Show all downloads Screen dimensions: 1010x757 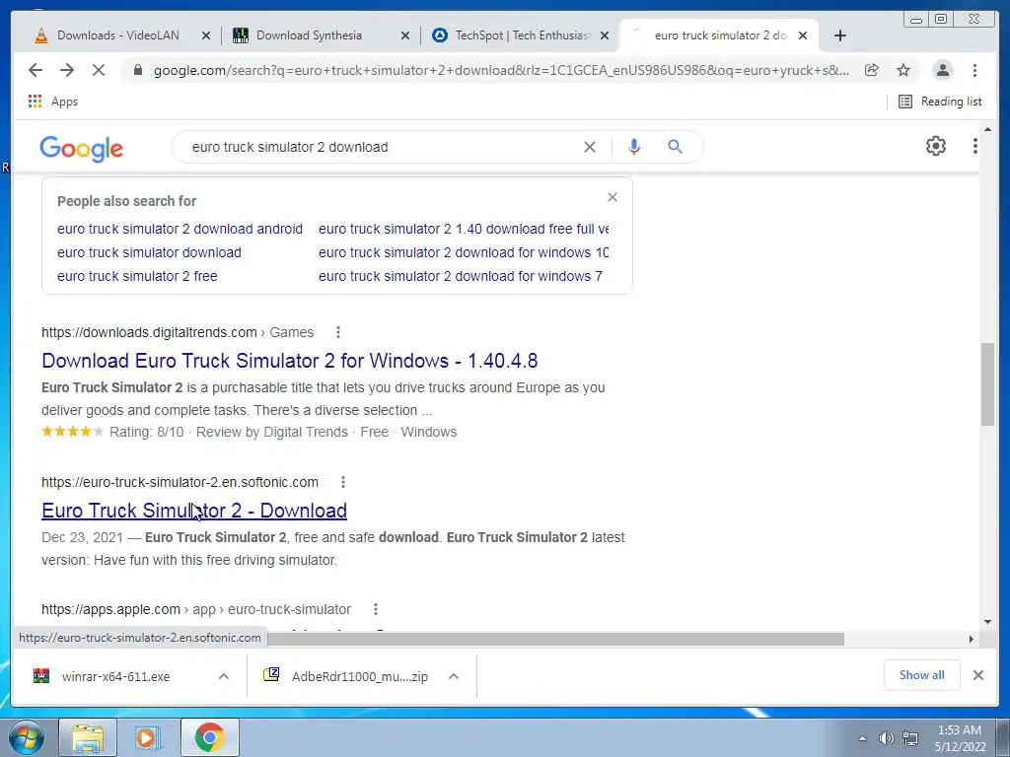pos(922,675)
